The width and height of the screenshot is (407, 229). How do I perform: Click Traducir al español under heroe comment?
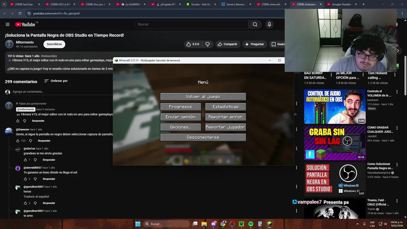(36, 197)
